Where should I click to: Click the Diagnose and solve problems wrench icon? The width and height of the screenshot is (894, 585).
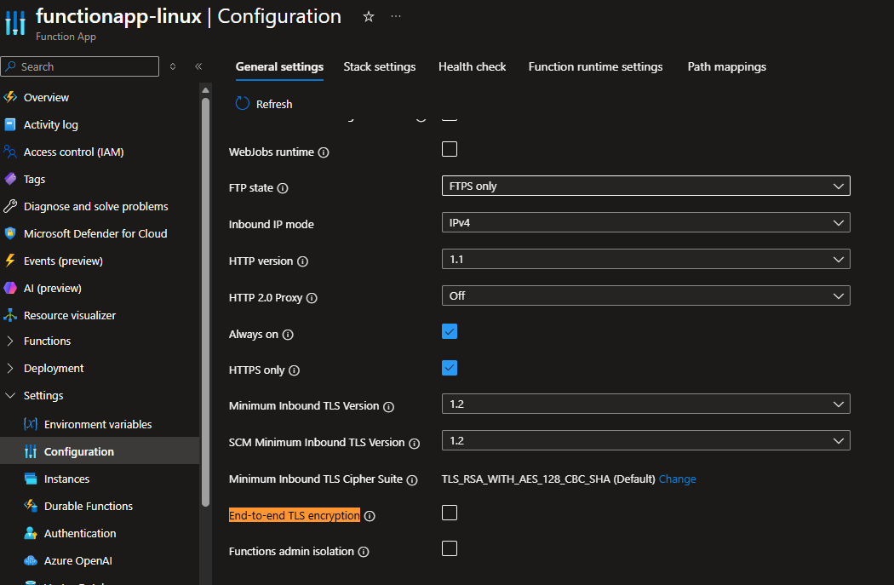click(10, 206)
